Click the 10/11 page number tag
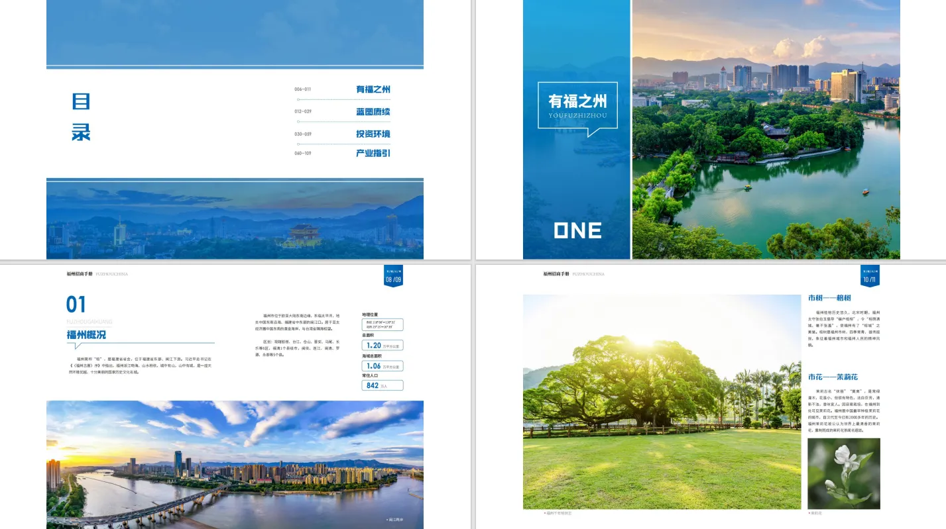Screen dimensions: 946x529 [x=869, y=277]
